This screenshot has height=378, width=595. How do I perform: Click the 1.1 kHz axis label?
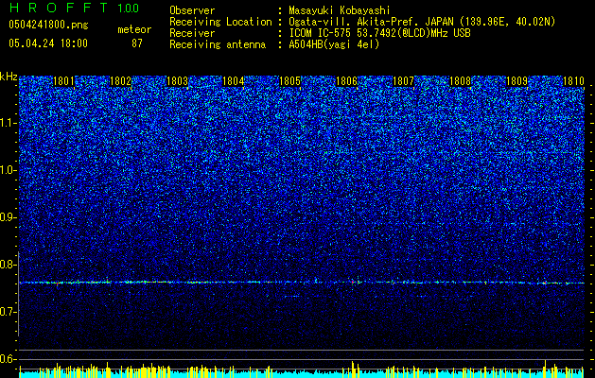pos(9,123)
